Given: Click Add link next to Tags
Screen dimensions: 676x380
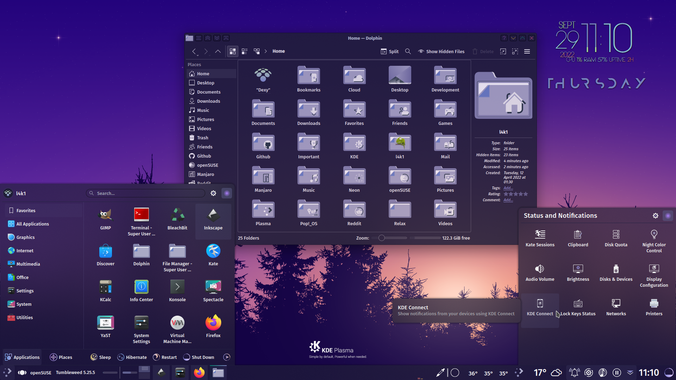Looking at the screenshot, I should pos(508,188).
